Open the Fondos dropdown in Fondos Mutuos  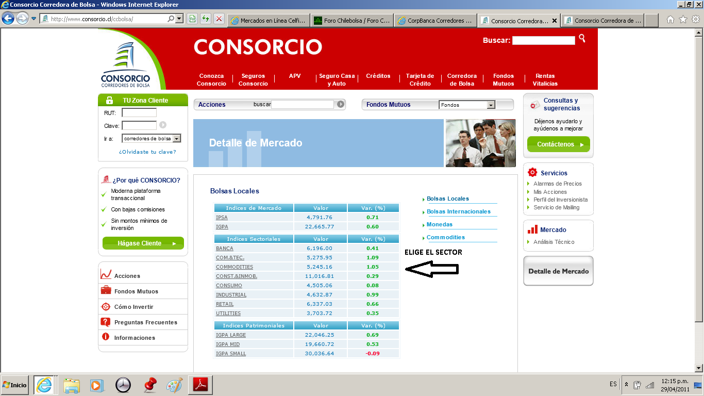(x=491, y=105)
